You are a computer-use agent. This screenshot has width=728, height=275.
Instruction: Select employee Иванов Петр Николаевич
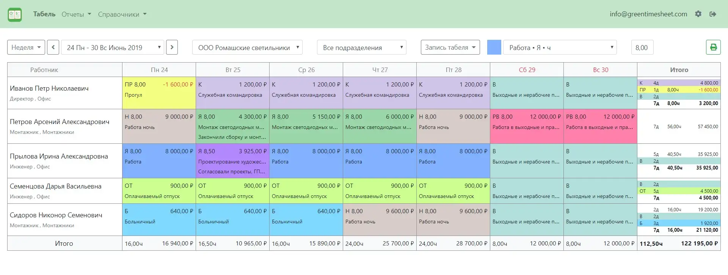click(x=49, y=88)
